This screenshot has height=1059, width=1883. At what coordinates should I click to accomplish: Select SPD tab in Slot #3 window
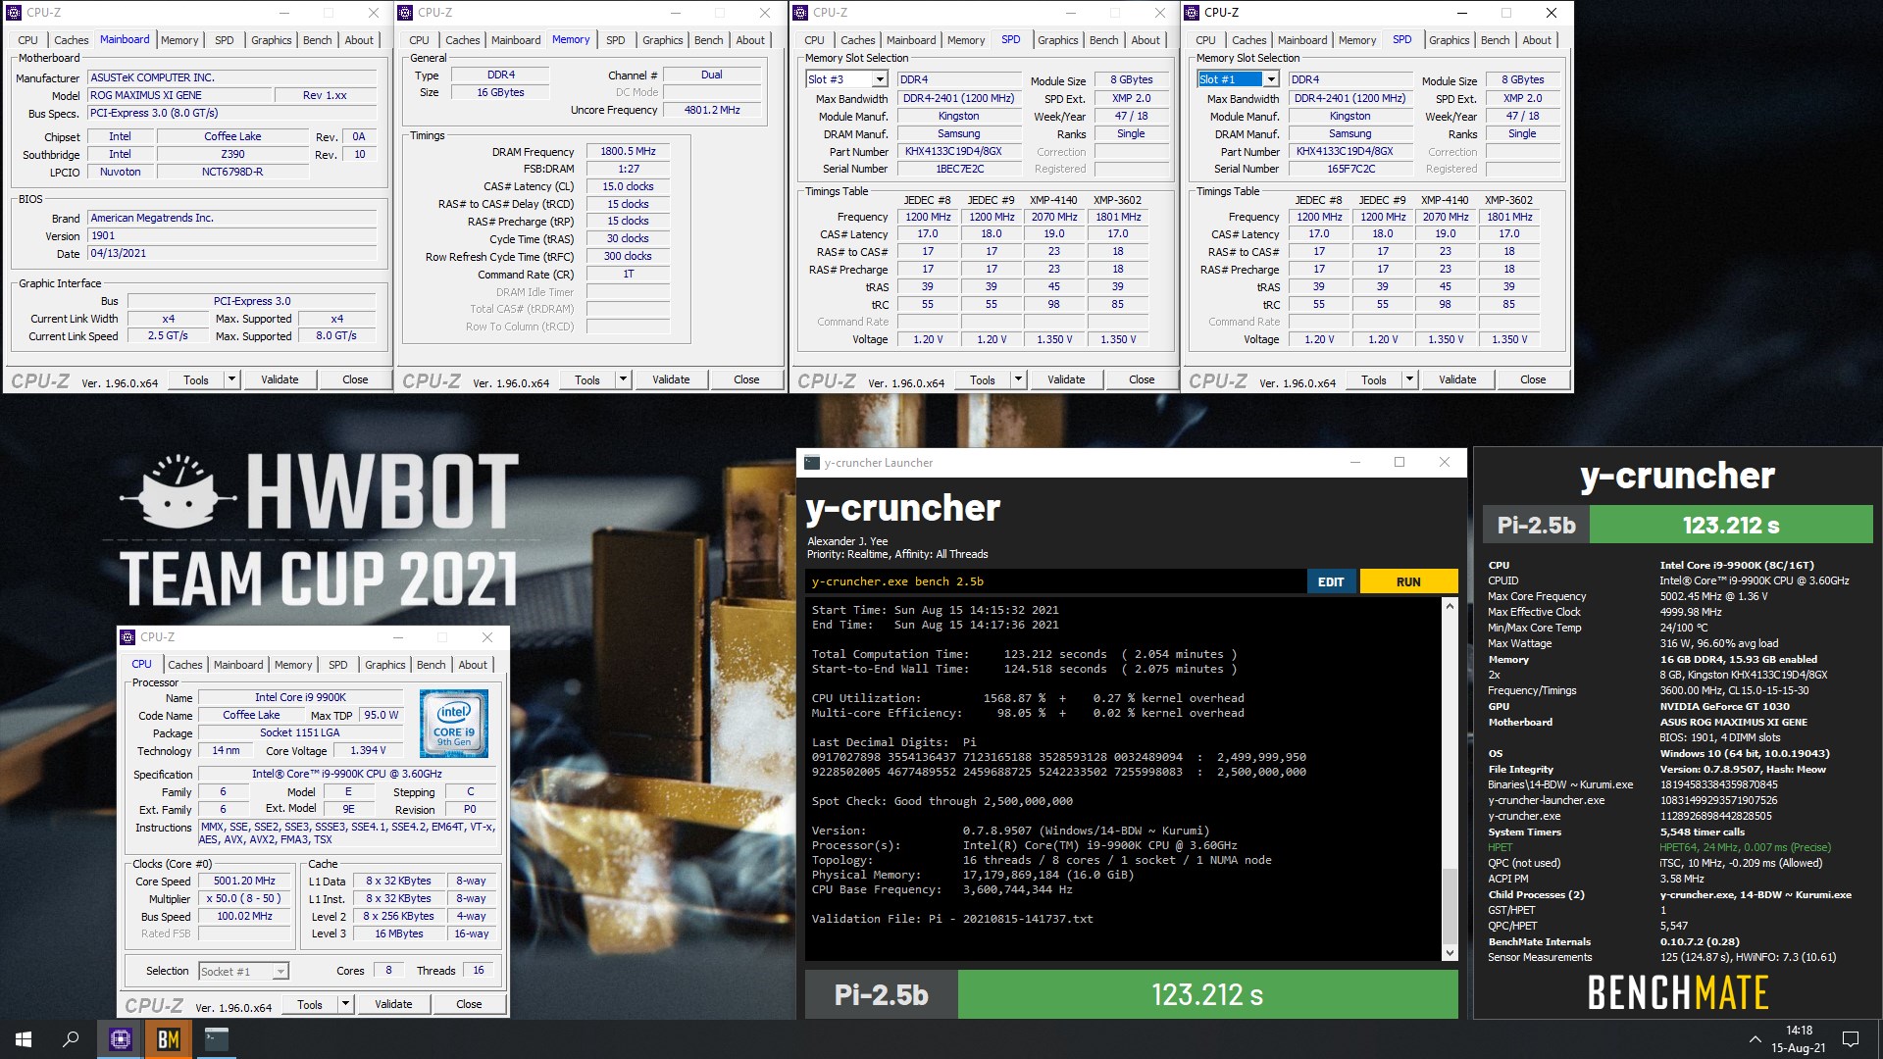tap(1010, 40)
